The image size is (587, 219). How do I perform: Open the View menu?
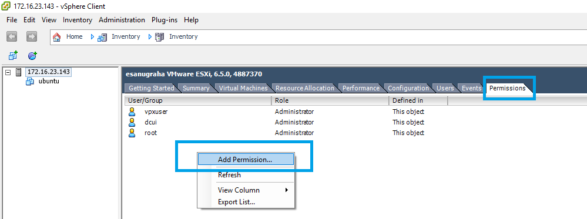pos(49,20)
